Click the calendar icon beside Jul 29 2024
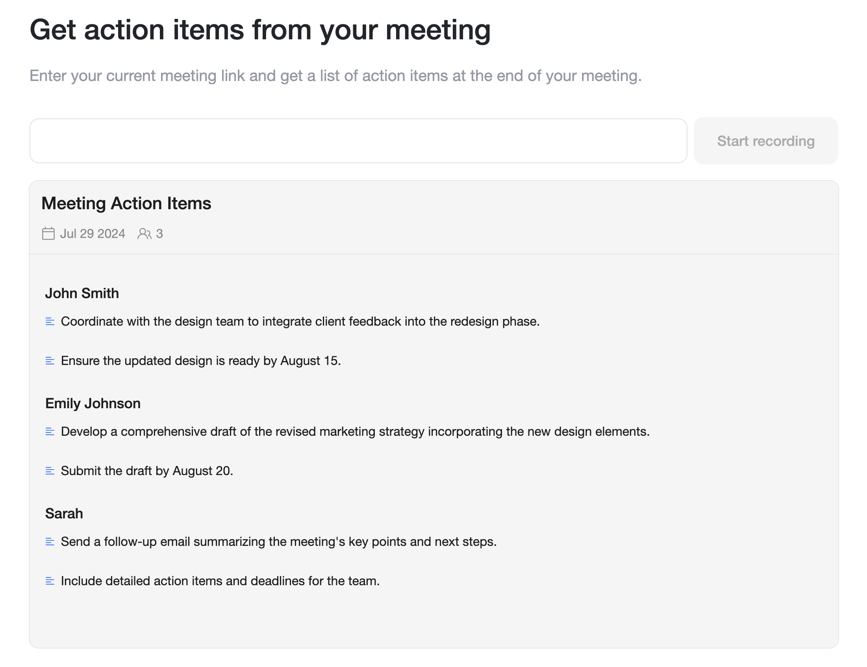 pyautogui.click(x=48, y=234)
